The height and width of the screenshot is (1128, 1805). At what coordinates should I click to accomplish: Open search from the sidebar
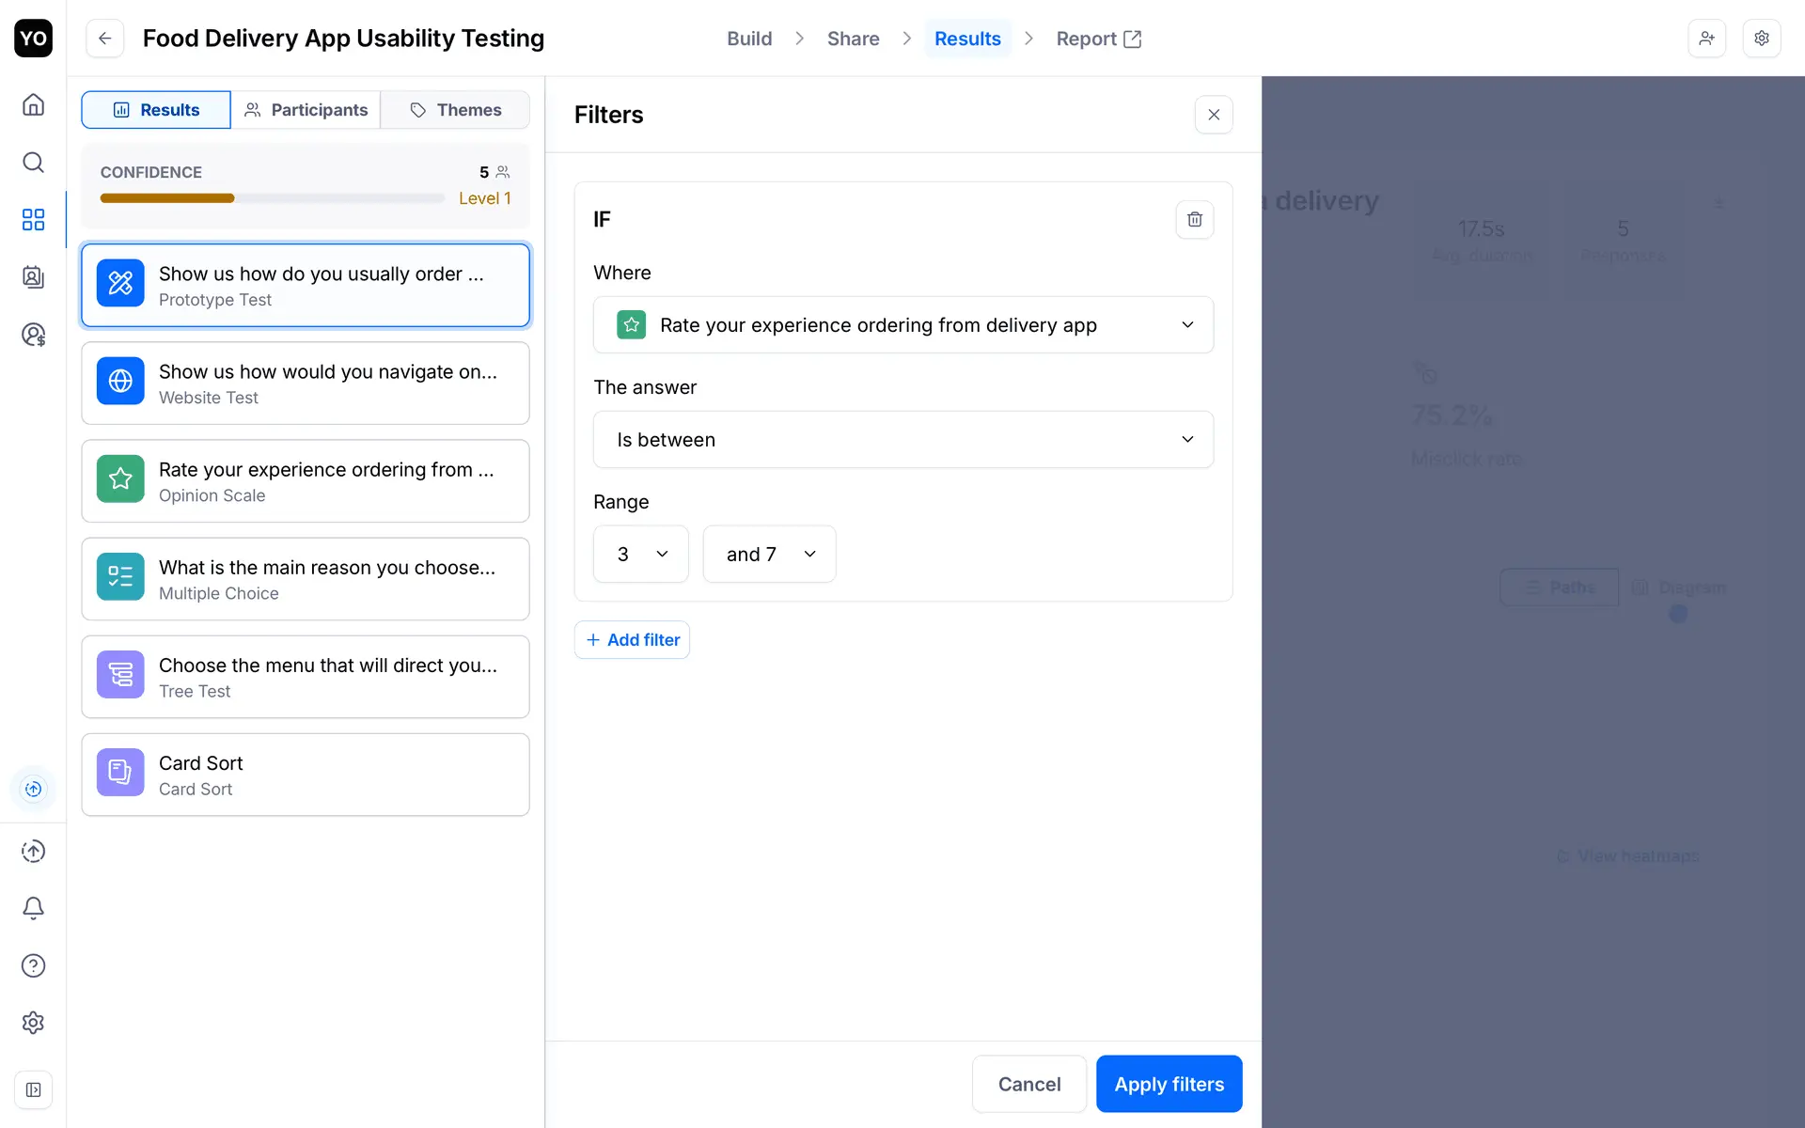[33, 163]
